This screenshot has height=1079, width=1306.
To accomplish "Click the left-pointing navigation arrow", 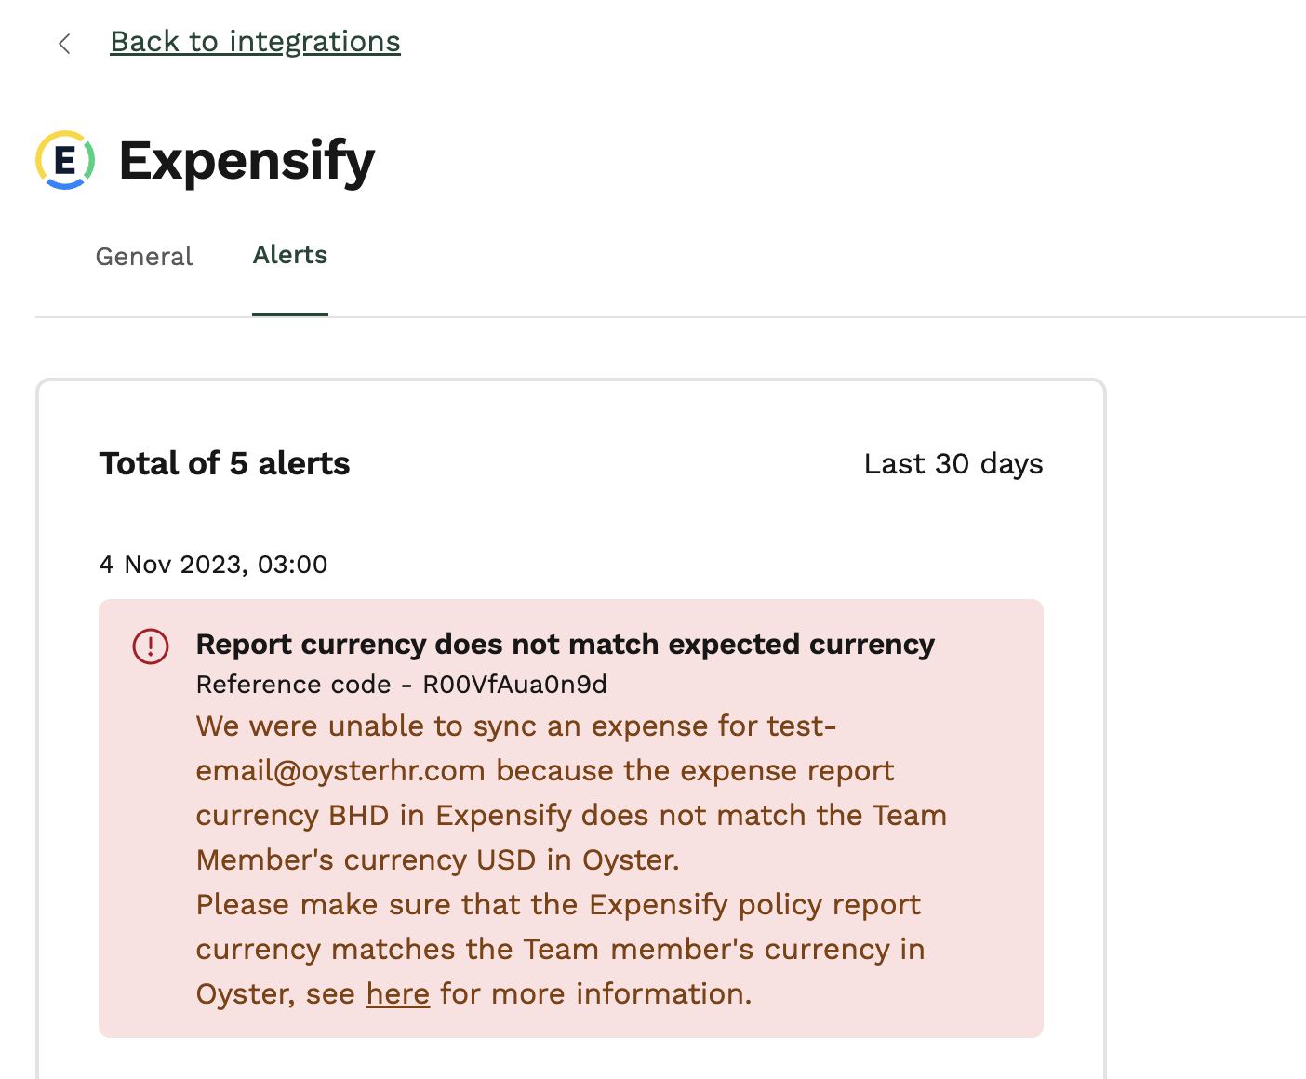I will click(x=63, y=42).
